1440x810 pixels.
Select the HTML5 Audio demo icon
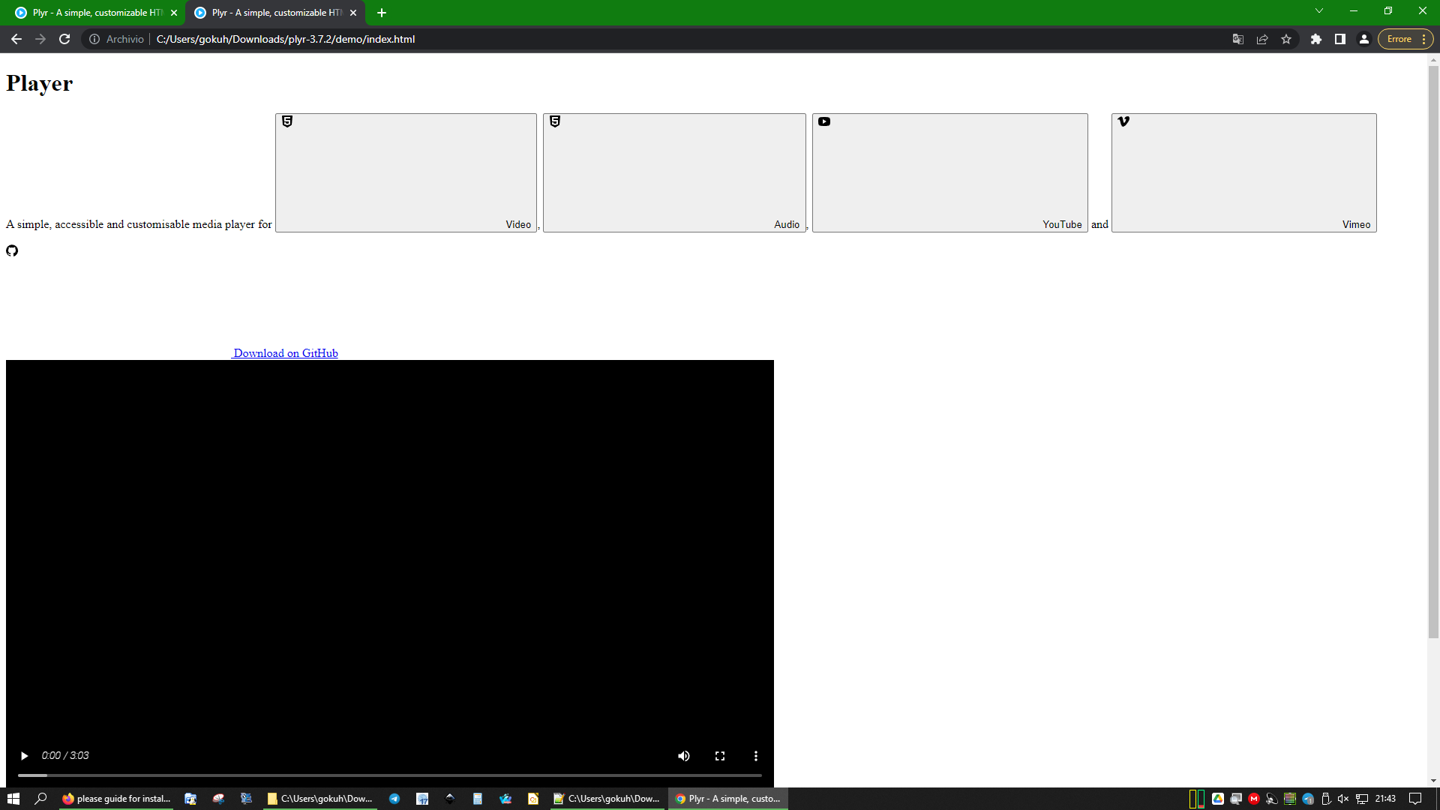pos(555,121)
